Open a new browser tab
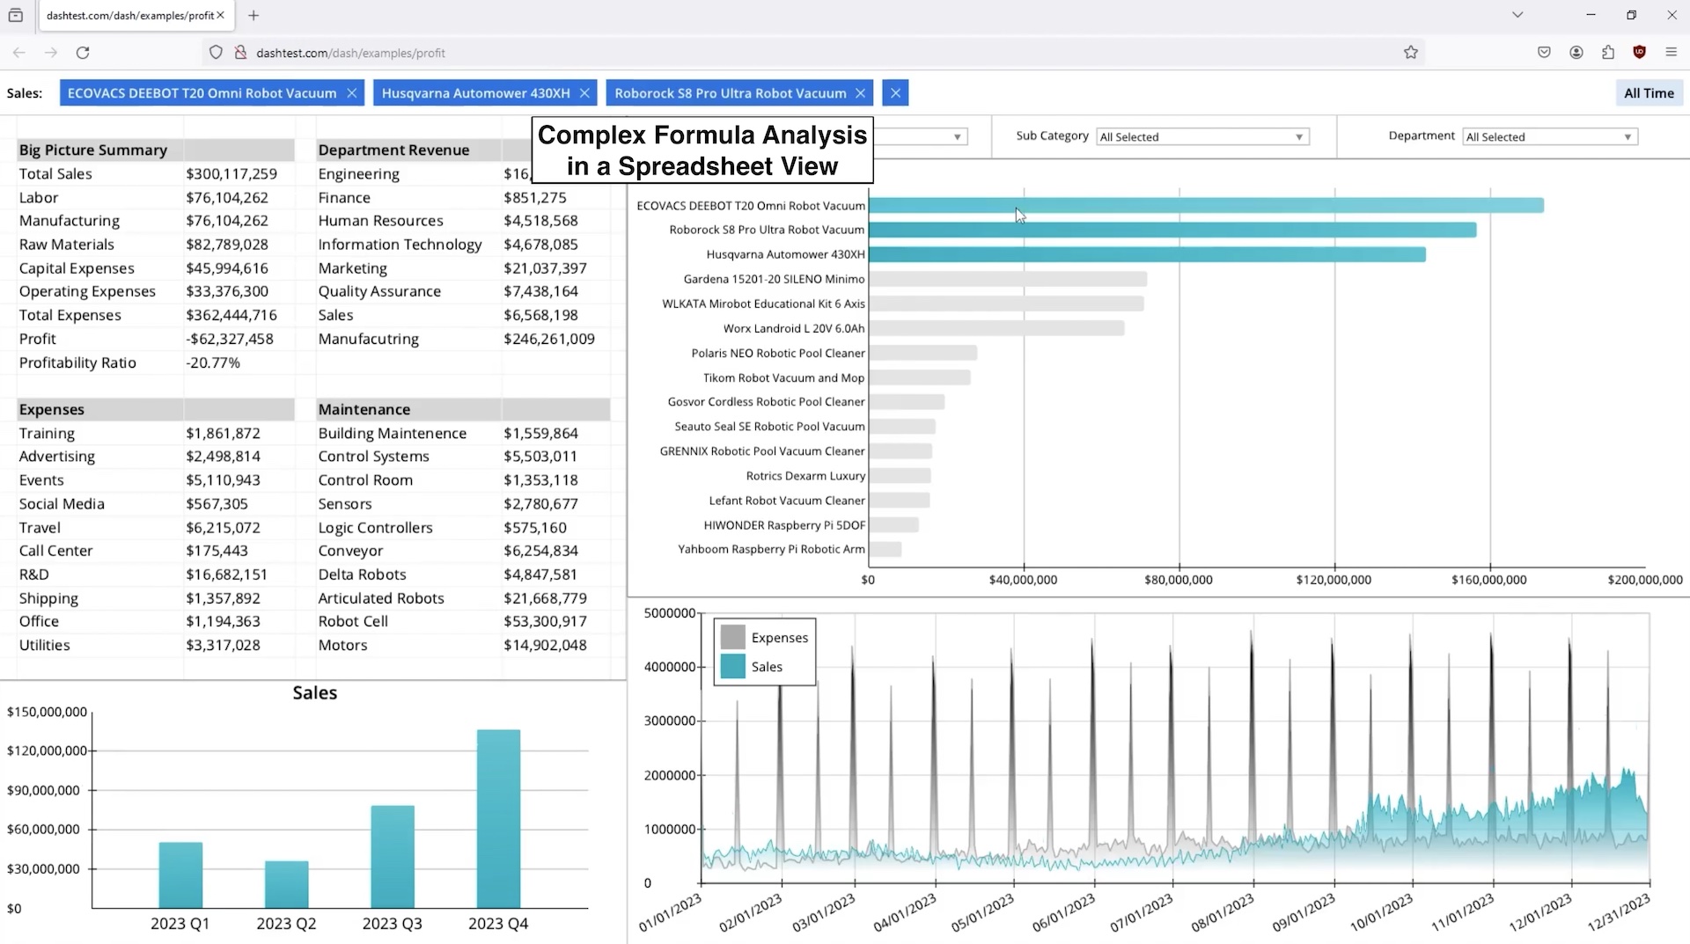 [253, 15]
